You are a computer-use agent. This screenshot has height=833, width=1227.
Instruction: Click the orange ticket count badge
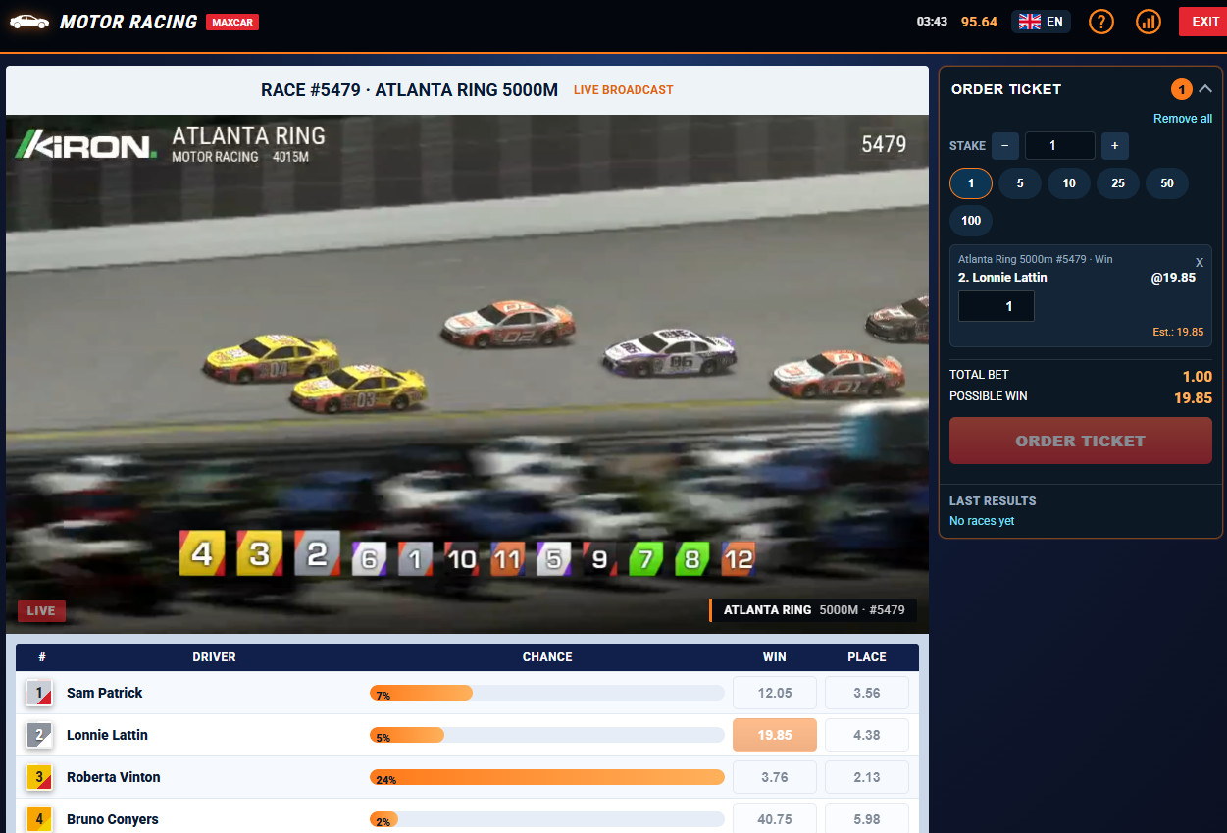pos(1182,89)
